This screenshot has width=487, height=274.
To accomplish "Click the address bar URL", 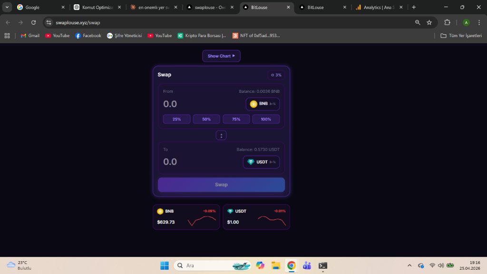I will pyautogui.click(x=78, y=23).
